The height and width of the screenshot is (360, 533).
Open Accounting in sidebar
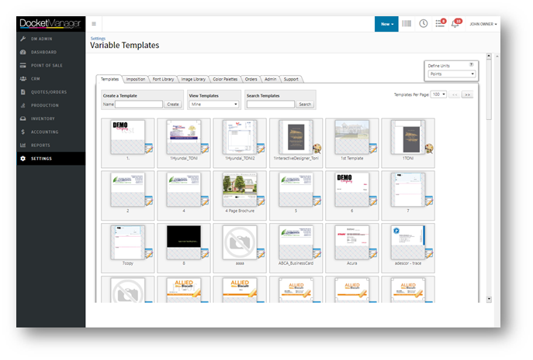coord(51,132)
